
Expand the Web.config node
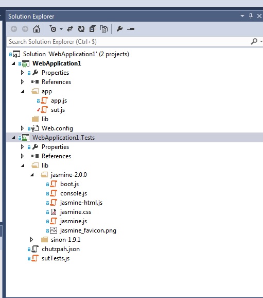click(x=22, y=128)
